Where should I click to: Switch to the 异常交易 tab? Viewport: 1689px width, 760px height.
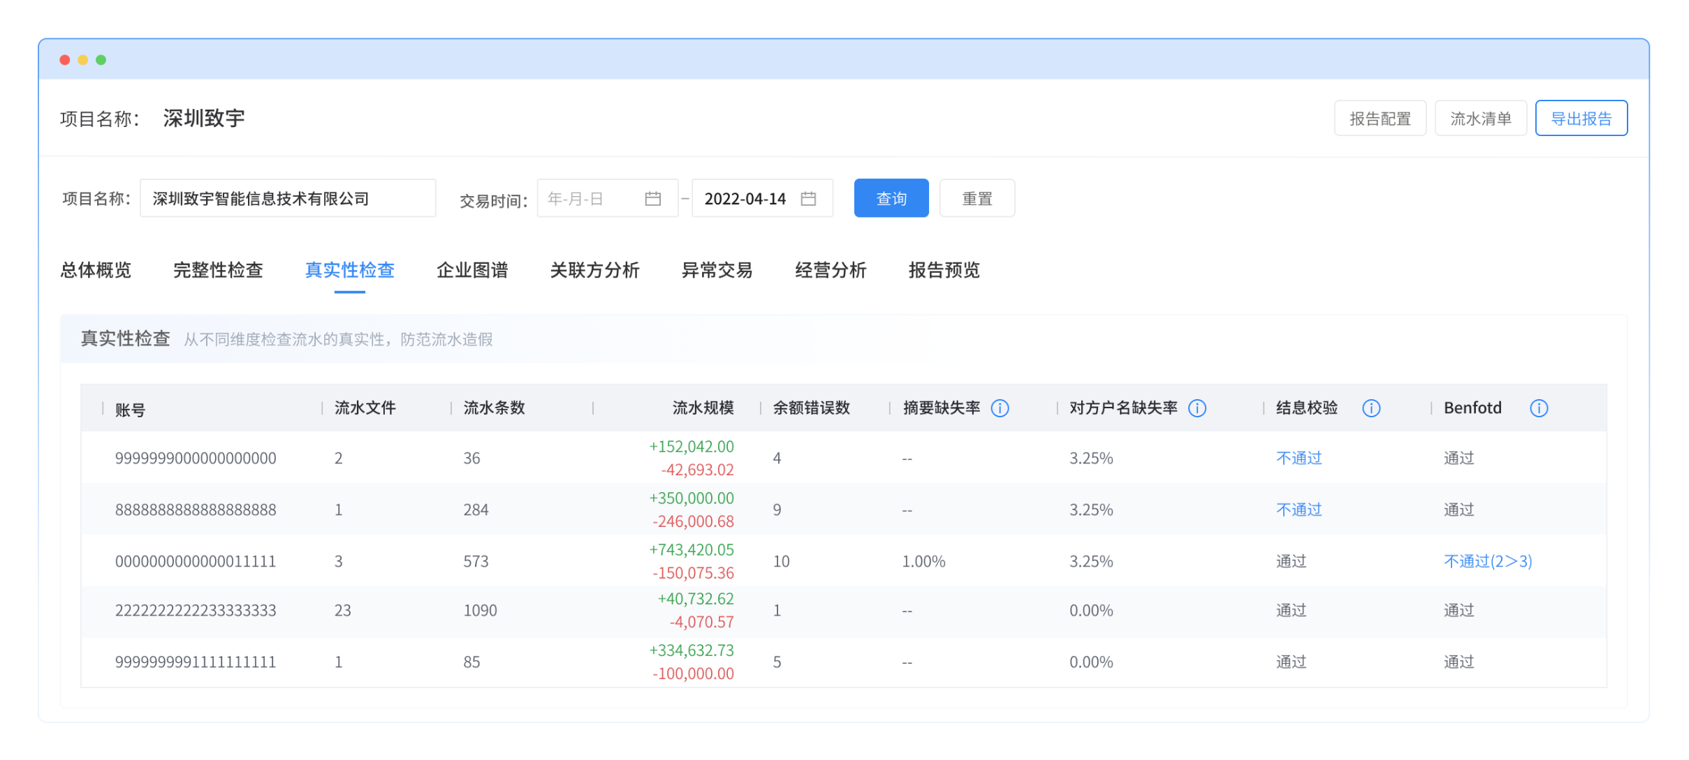[x=717, y=270]
